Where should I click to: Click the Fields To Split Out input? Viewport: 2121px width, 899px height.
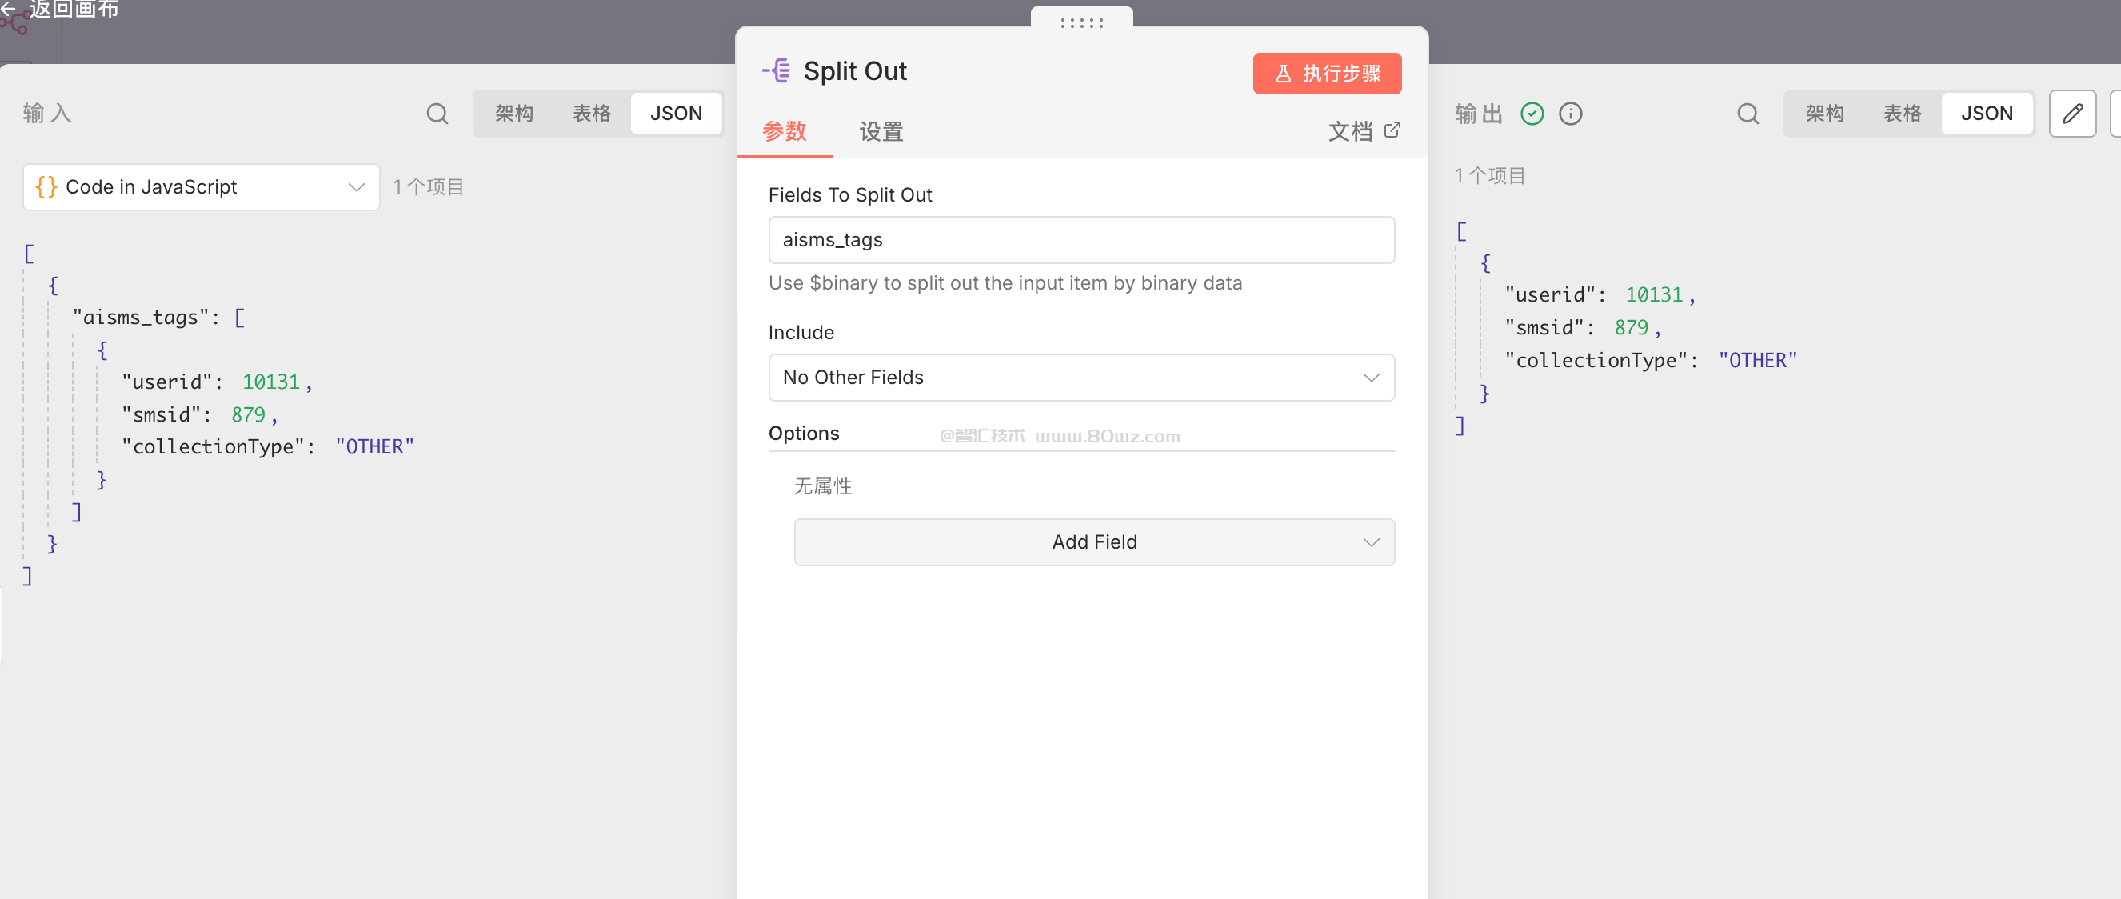coord(1080,241)
